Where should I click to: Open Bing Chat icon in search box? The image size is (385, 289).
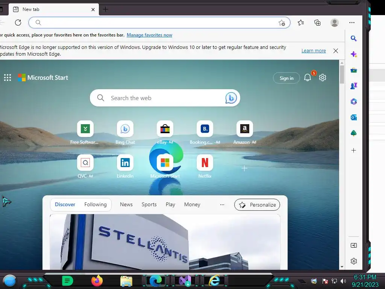[x=231, y=98]
